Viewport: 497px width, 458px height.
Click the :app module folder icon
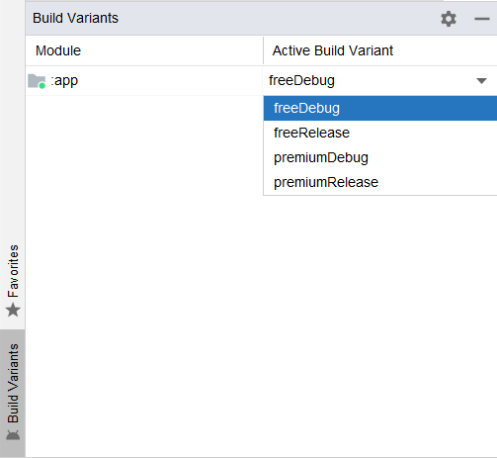[x=37, y=81]
